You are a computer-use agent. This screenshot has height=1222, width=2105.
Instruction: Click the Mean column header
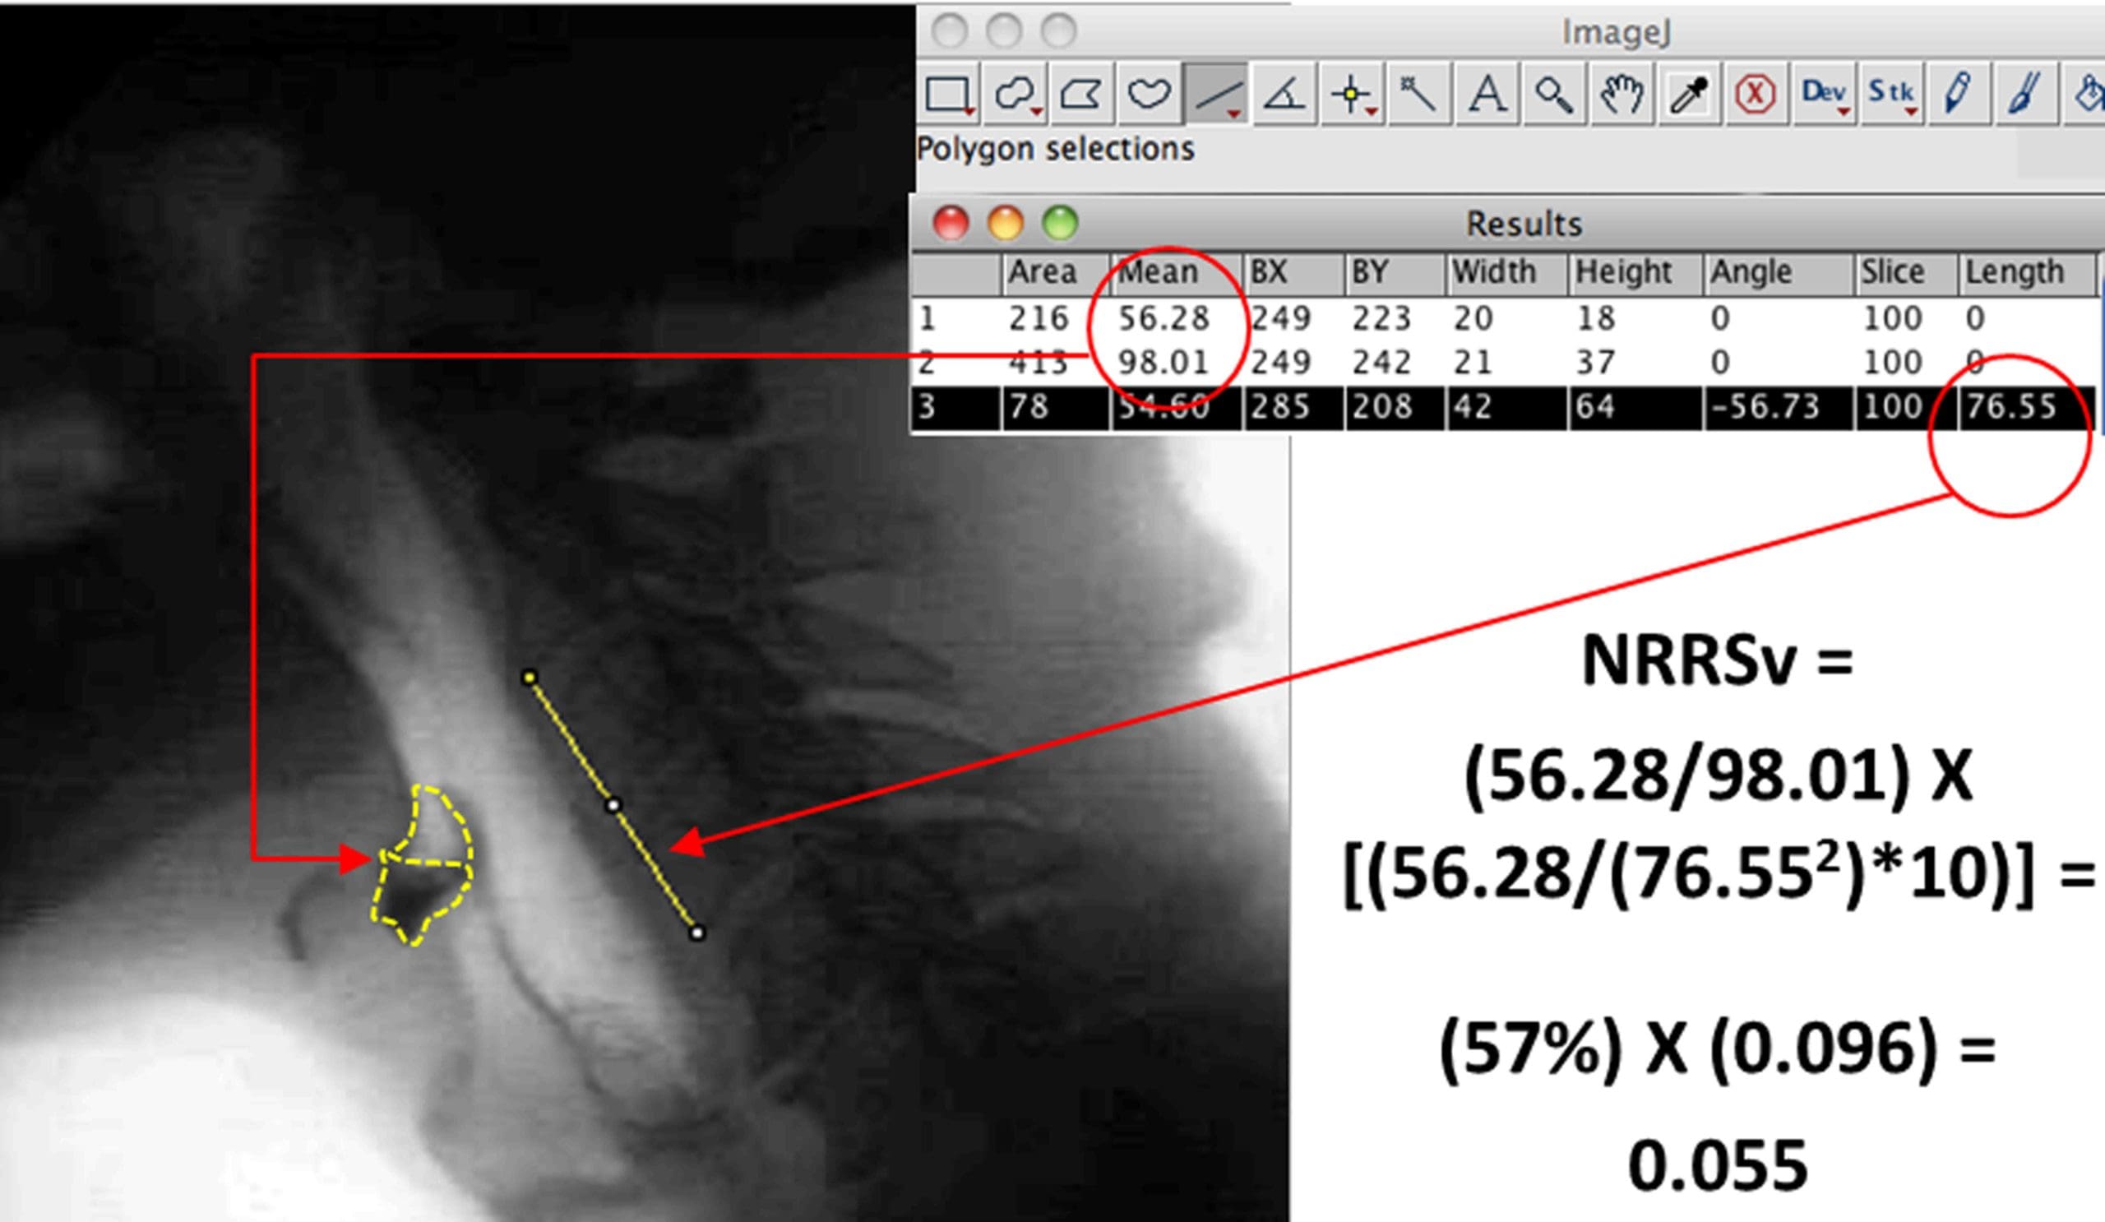pyautogui.click(x=1158, y=272)
